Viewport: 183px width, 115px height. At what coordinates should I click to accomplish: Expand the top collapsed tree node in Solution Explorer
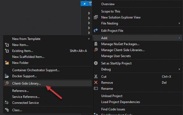coord(89,13)
